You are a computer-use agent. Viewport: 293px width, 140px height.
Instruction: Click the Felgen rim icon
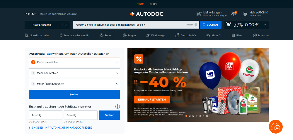click(125, 35)
